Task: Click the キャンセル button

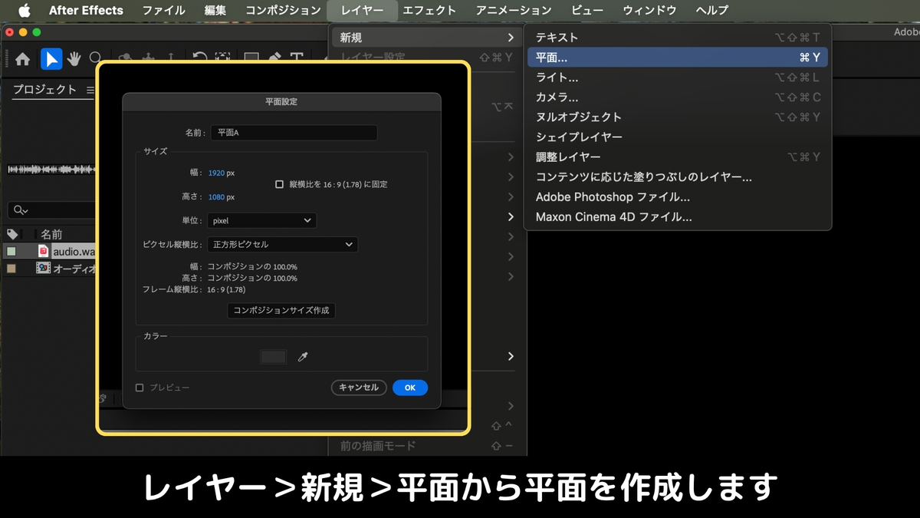Action: tap(359, 388)
